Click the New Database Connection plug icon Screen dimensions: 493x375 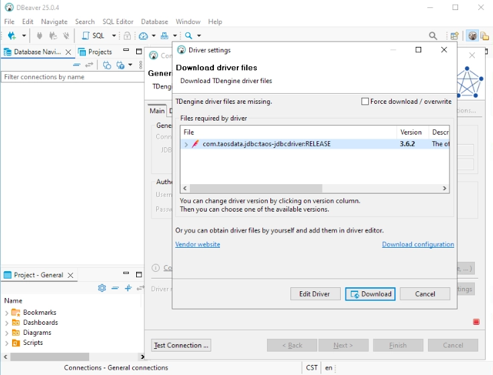point(12,35)
